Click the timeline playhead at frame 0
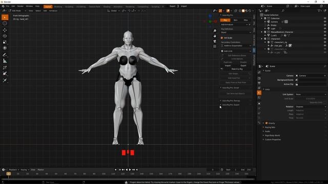The image size is (328, 184). (8, 174)
